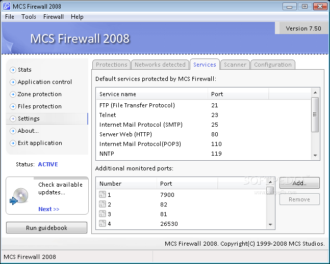Viewport: 330px width, 264px height.
Task: Click the arrow icon beside Application control
Action: 13,82
